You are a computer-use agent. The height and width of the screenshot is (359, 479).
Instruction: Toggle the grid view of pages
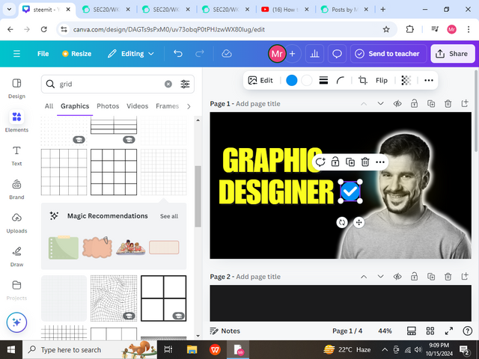[x=430, y=331]
